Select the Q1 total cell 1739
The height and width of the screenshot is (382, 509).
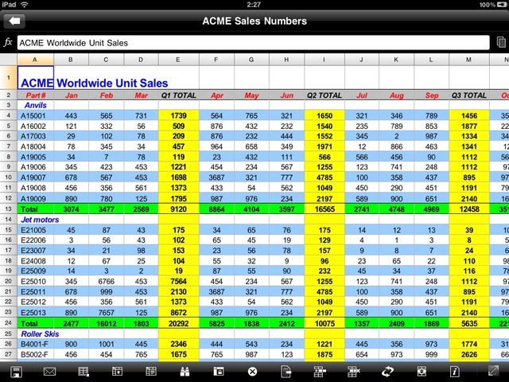[x=178, y=115]
